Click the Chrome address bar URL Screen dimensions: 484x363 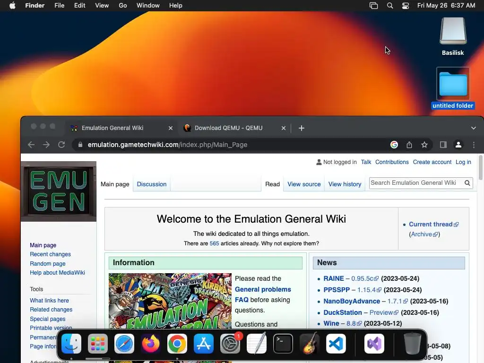[168, 145]
